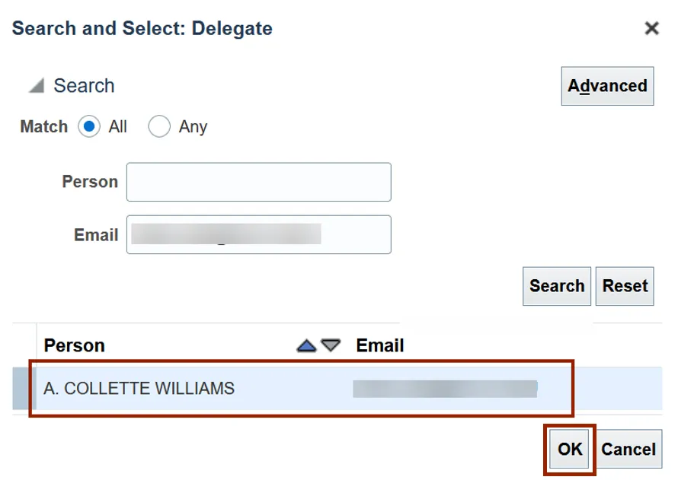Close the Search and Select dialog
Viewport: 678px width, 480px height.
pos(651,29)
